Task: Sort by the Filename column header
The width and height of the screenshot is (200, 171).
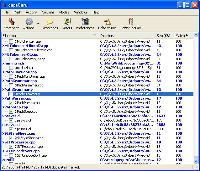Action: (50, 36)
